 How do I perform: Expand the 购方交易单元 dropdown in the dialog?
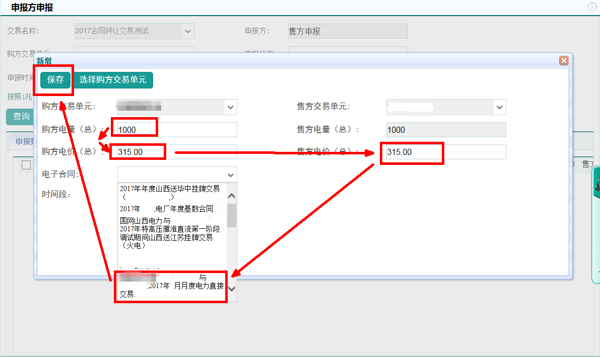[x=231, y=107]
